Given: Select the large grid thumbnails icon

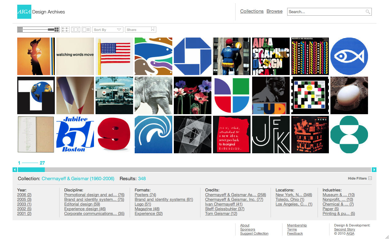Looking at the screenshot, I should pos(56,29).
